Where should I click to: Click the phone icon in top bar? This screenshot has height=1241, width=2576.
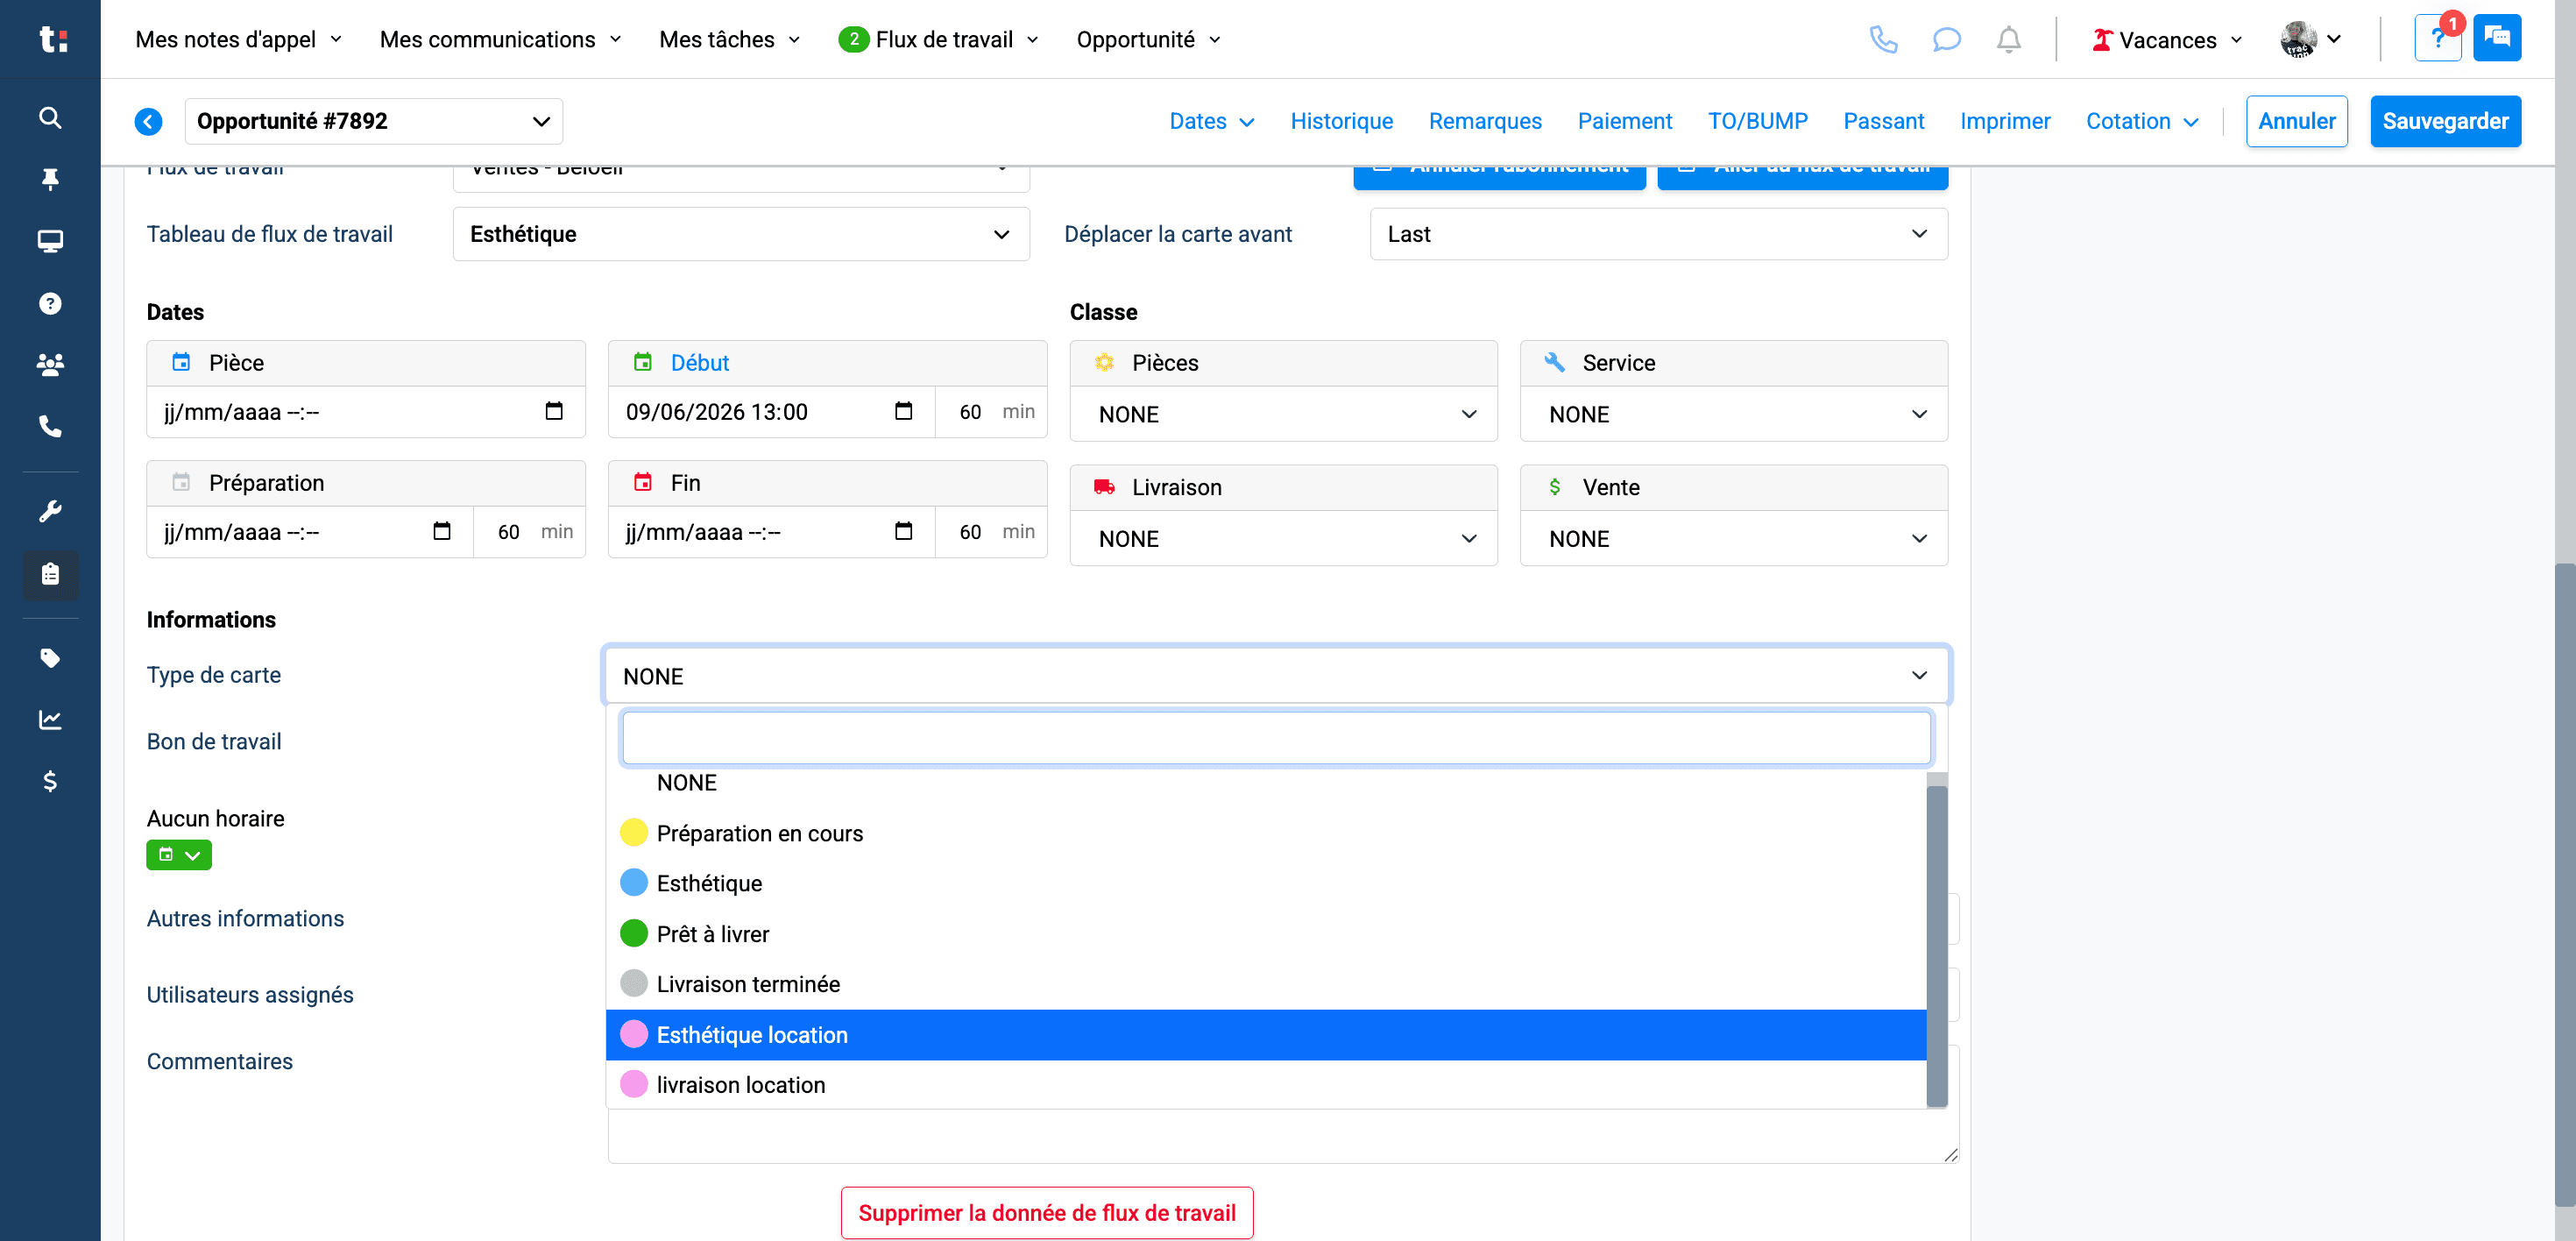tap(1883, 40)
